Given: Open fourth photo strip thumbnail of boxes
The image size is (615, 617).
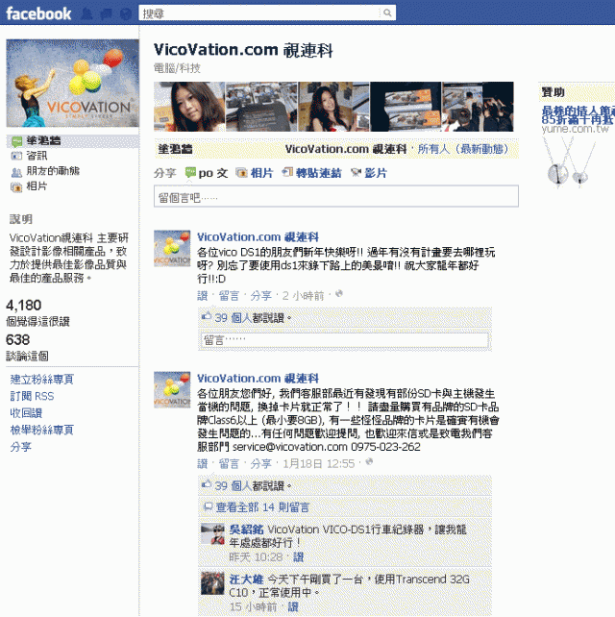Looking at the screenshot, I should click(406, 107).
